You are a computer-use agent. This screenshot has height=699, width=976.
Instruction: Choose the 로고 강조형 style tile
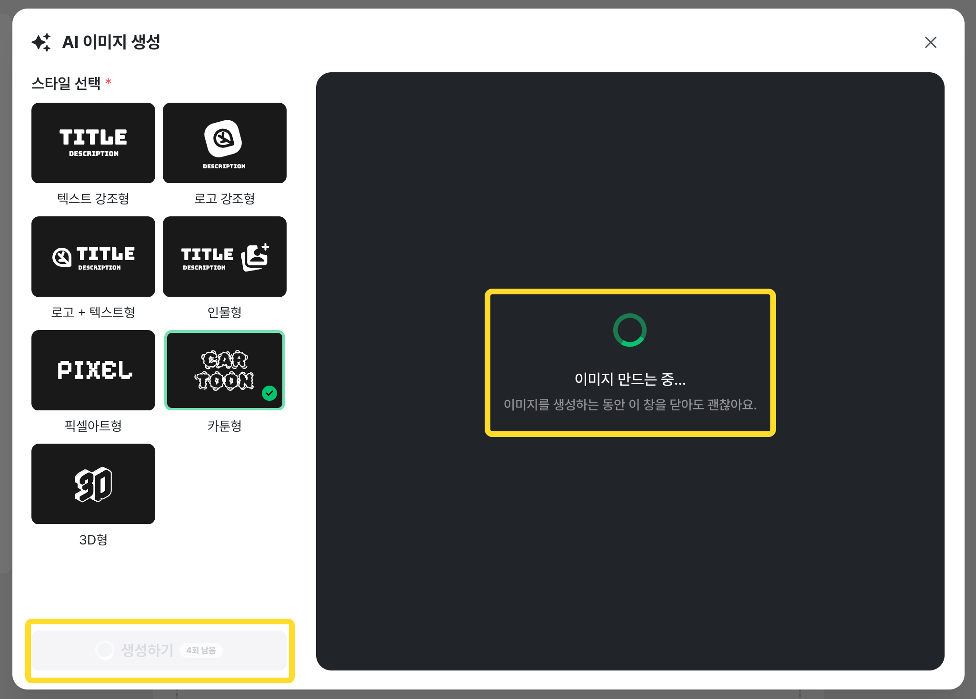tap(224, 143)
